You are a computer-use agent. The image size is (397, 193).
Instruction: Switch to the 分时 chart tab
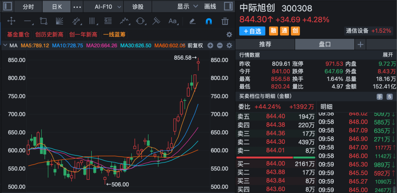28,7
